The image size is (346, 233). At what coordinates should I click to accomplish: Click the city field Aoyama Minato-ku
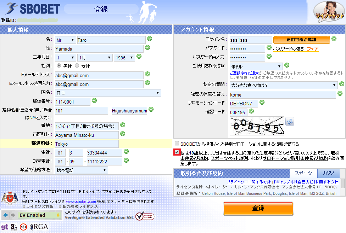[87, 135]
